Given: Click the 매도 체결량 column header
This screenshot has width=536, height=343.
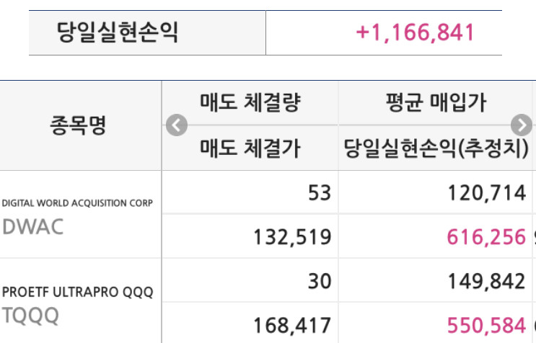Looking at the screenshot, I should pos(250,102).
